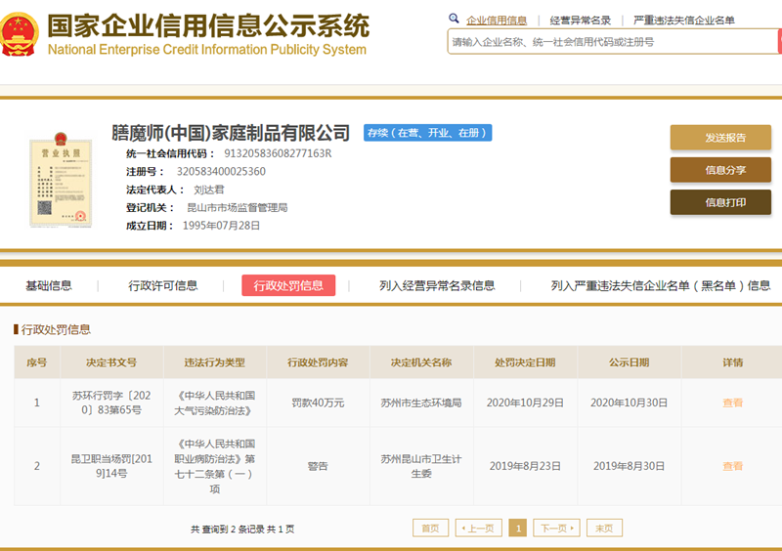Click the national emblem logo
Image resolution: width=782 pixels, height=551 pixels.
click(21, 35)
